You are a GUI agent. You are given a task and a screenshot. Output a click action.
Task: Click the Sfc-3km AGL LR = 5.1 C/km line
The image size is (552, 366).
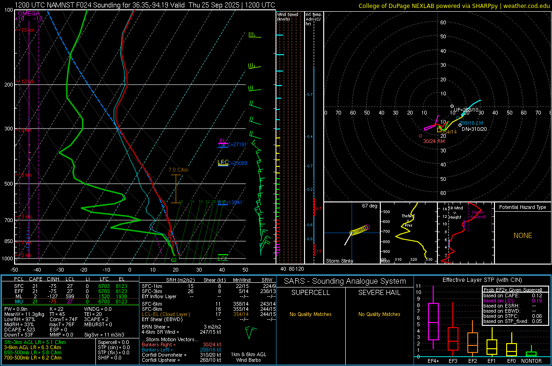(x=35, y=342)
